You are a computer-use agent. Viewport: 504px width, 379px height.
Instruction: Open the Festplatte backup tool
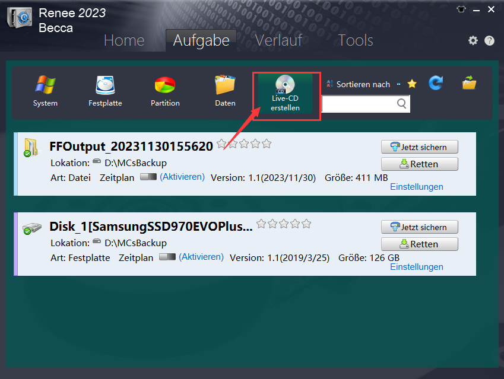(105, 89)
